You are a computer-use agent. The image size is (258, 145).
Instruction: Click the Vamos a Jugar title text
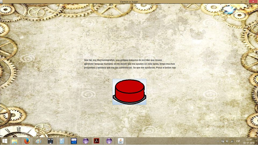(129, 2)
